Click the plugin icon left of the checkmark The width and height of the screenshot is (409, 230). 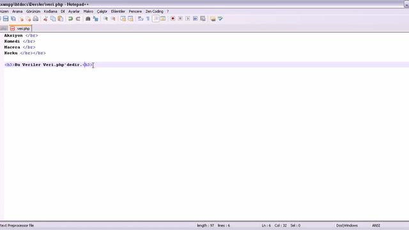coord(213,19)
